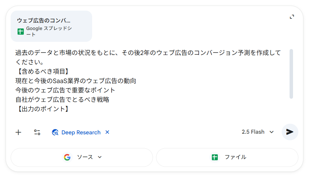309x179 pixels.
Task: Click the Sheets icon in attachment chip
Action: pyautogui.click(x=21, y=32)
